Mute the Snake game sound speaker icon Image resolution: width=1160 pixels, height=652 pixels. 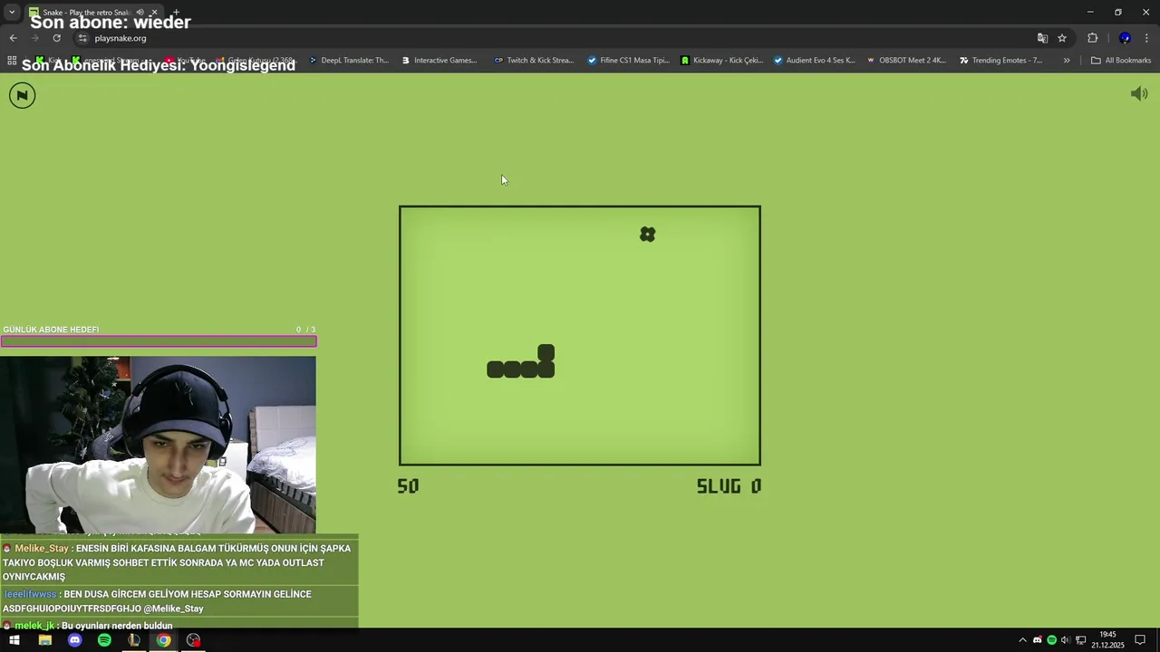pyautogui.click(x=1139, y=94)
